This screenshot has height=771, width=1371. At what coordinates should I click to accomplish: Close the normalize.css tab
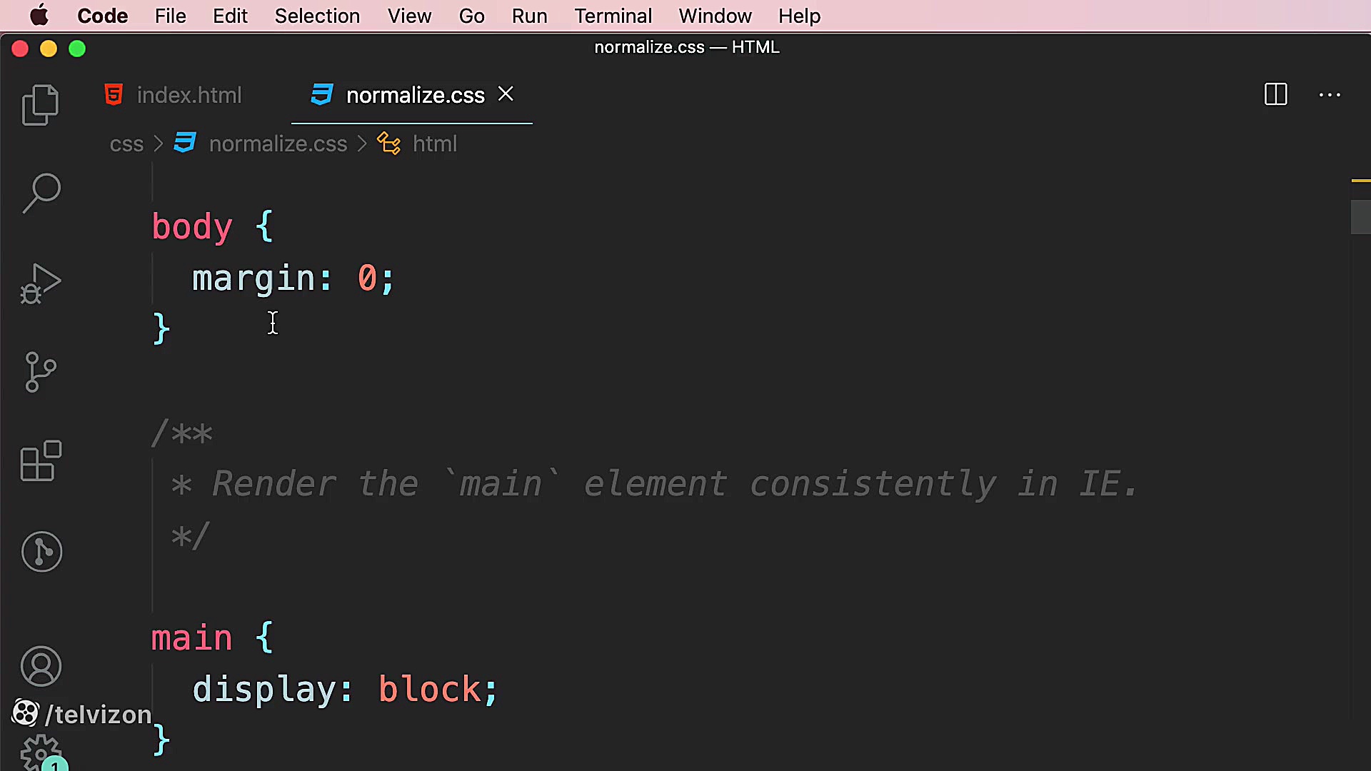(506, 94)
